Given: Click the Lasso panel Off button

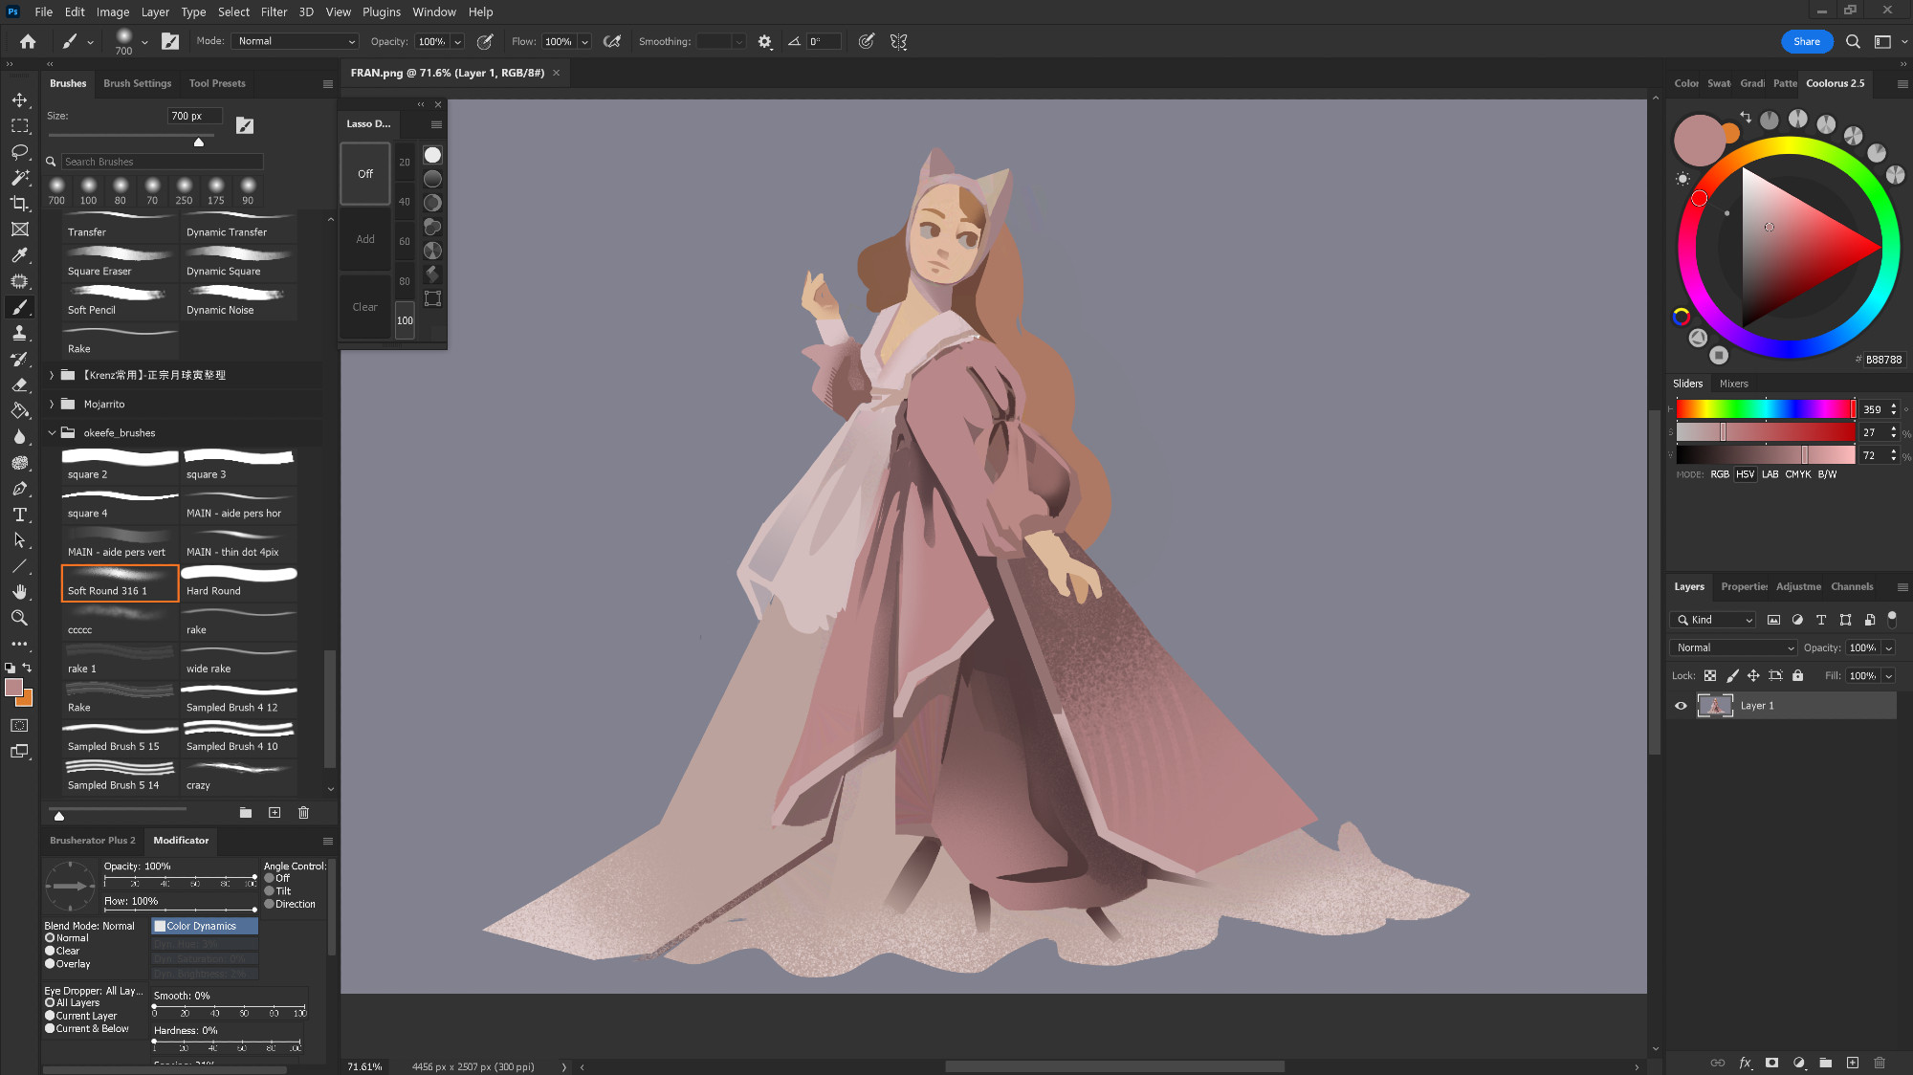Looking at the screenshot, I should [365, 173].
